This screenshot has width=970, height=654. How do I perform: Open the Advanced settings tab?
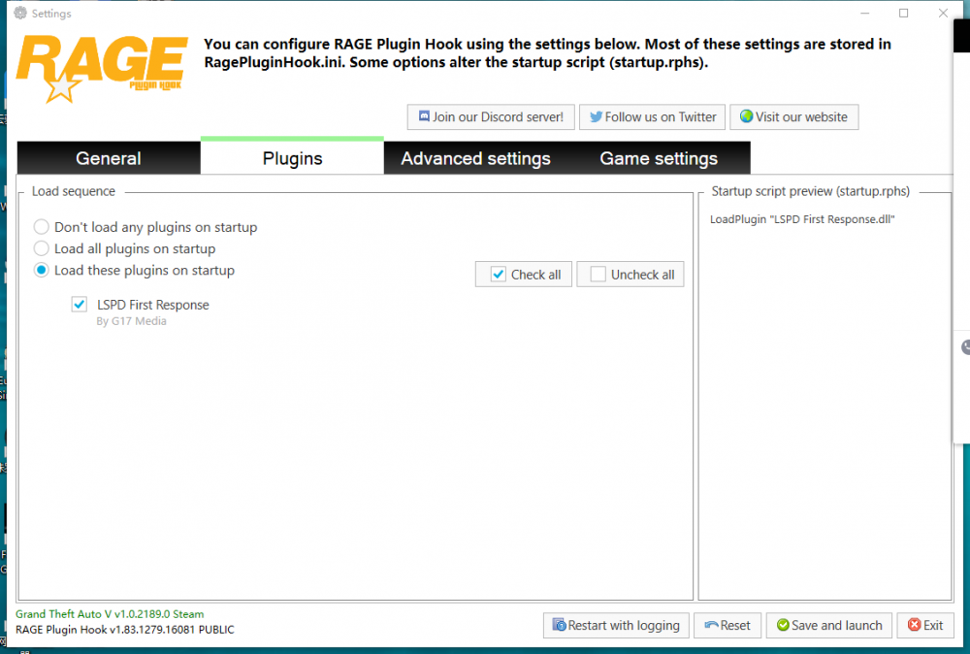pyautogui.click(x=475, y=158)
